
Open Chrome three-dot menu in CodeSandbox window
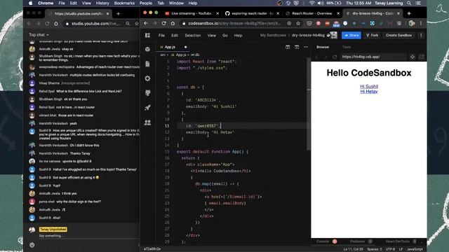421,23
